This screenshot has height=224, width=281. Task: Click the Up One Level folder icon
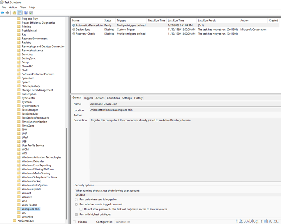point(14,13)
